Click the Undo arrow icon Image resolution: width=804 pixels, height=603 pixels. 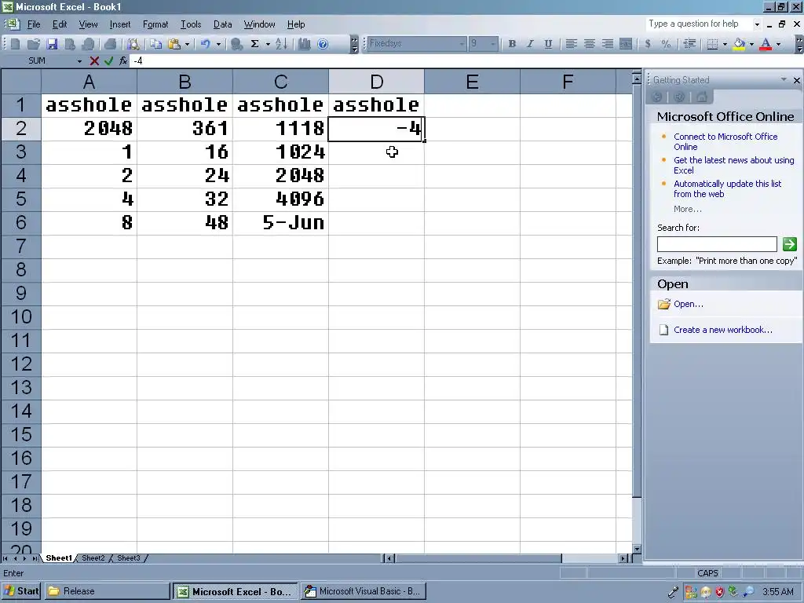(x=206, y=44)
